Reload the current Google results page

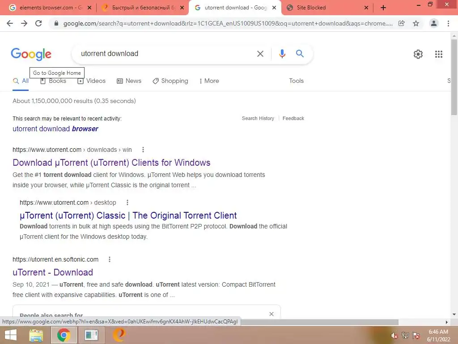(x=38, y=23)
